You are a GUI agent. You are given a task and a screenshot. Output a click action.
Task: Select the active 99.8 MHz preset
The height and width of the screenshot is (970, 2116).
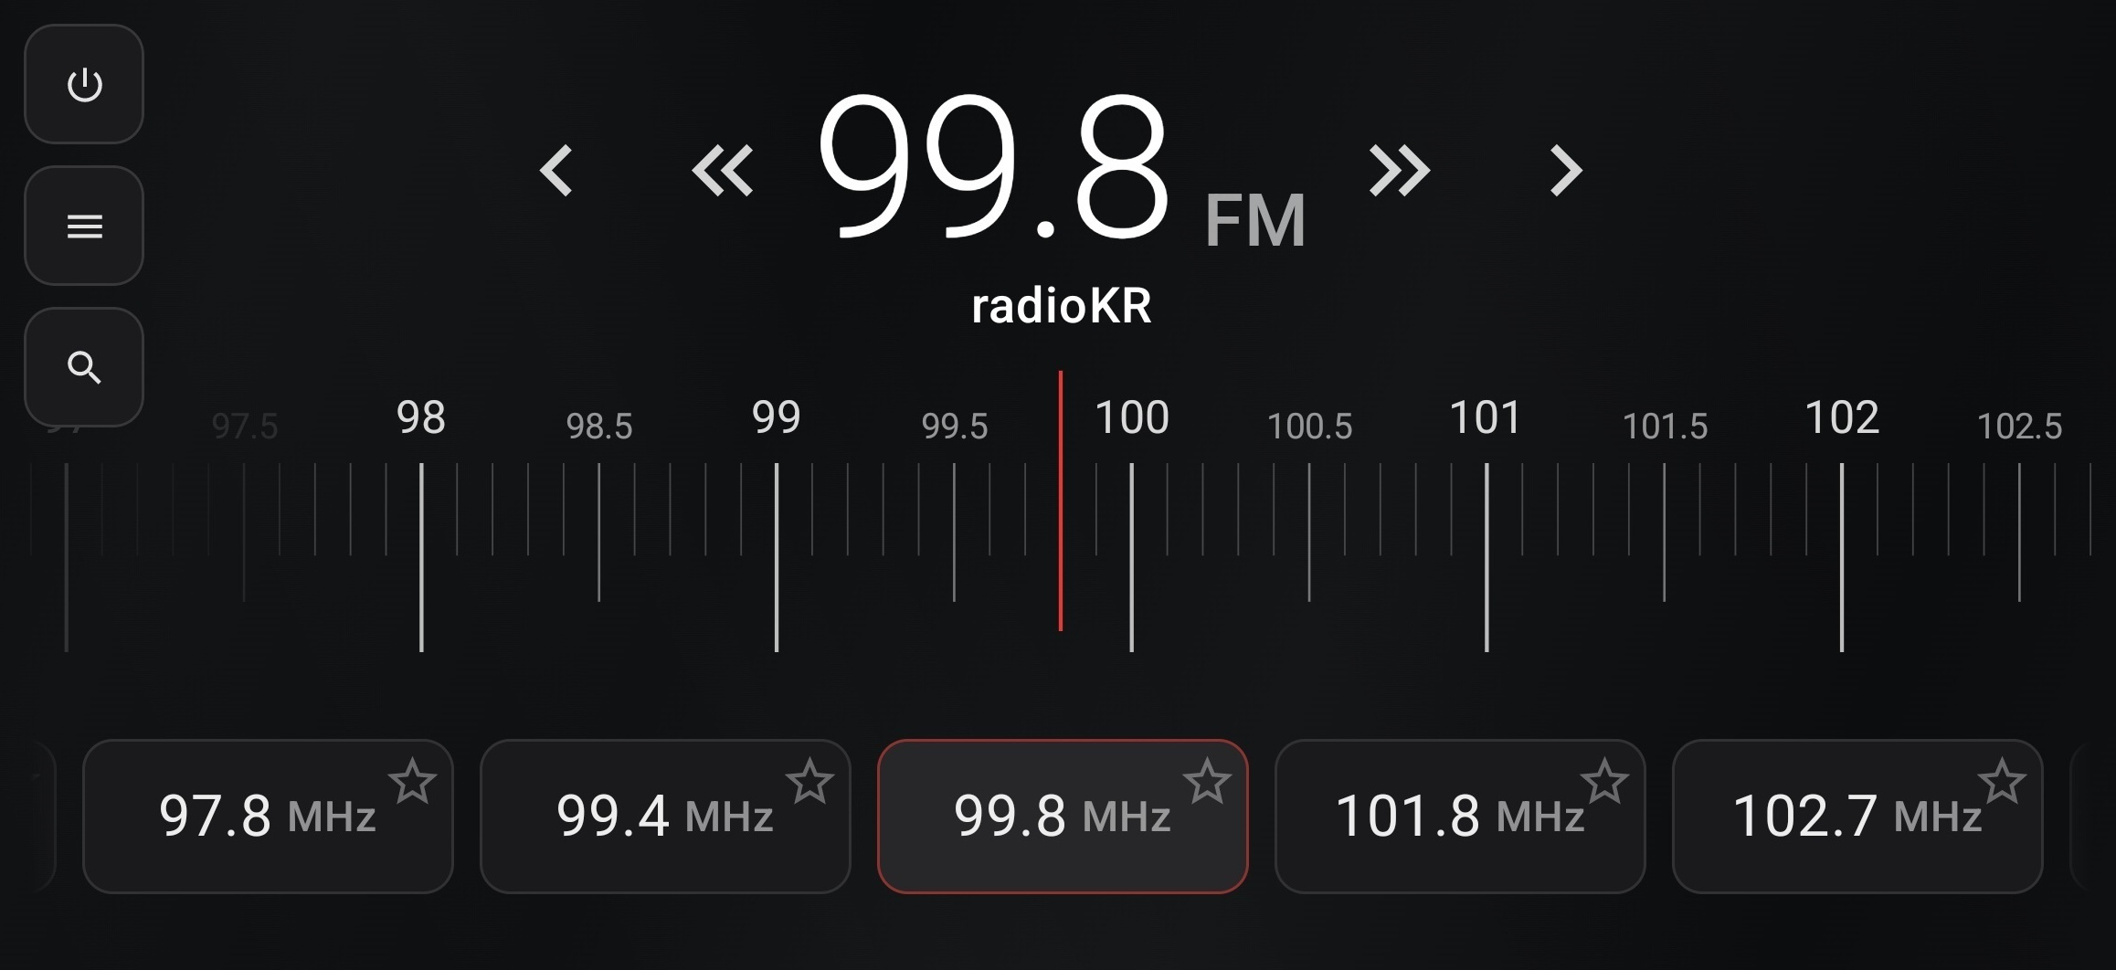pyautogui.click(x=1063, y=817)
